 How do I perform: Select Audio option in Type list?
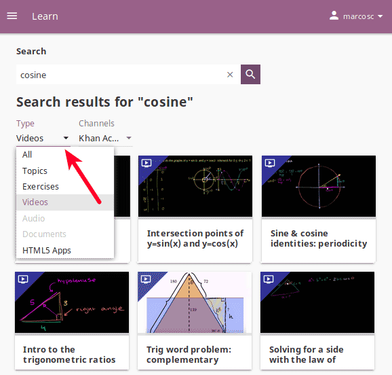pos(65,219)
